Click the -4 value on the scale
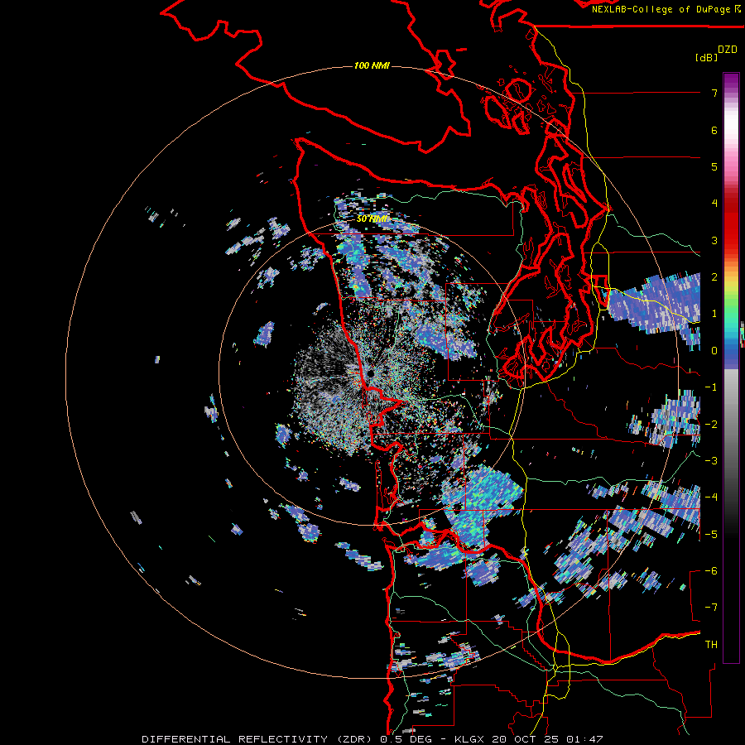This screenshot has width=745, height=745. pos(711,497)
